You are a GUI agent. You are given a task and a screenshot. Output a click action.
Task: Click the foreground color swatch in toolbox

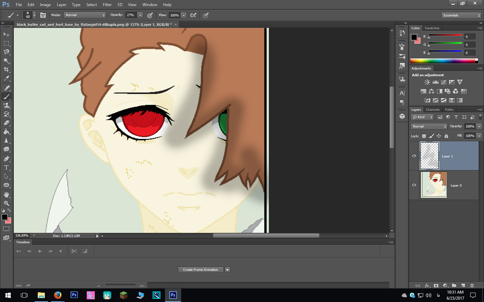pos(4,217)
